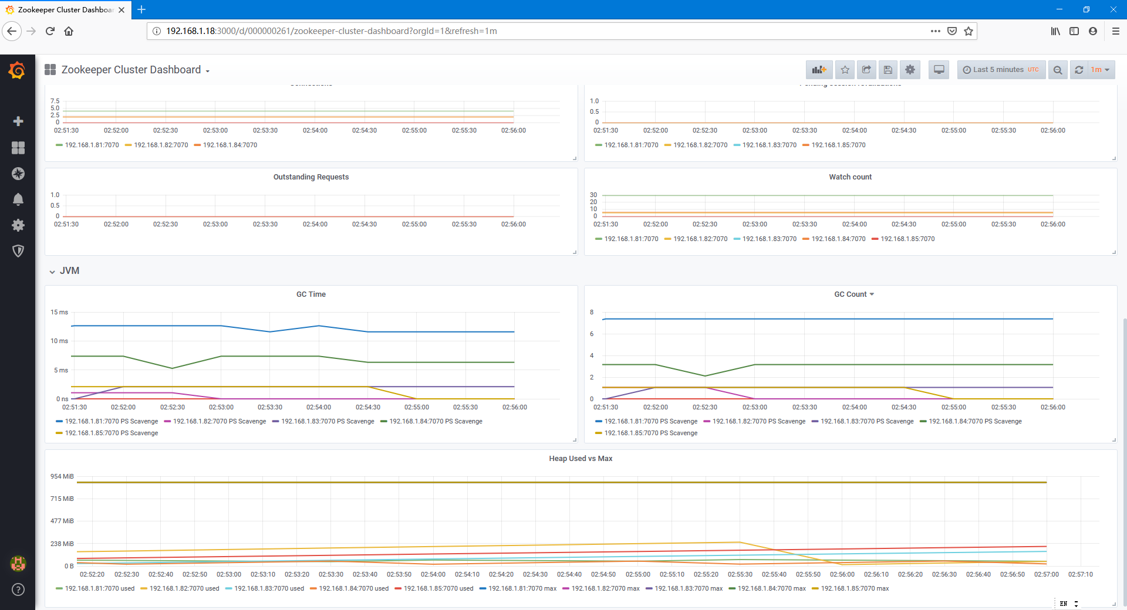Open Alerting bell icon in sidebar

point(18,199)
